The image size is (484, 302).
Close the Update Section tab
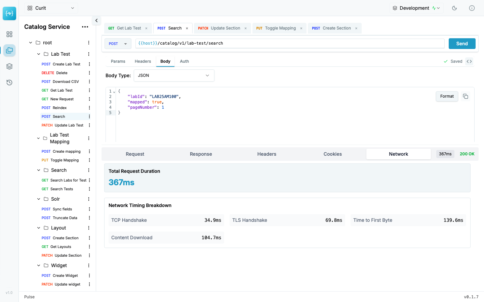coord(245,29)
